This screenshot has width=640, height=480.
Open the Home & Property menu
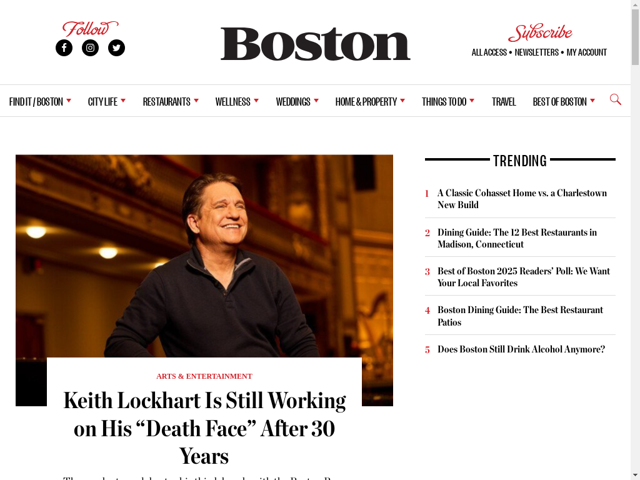pyautogui.click(x=366, y=102)
